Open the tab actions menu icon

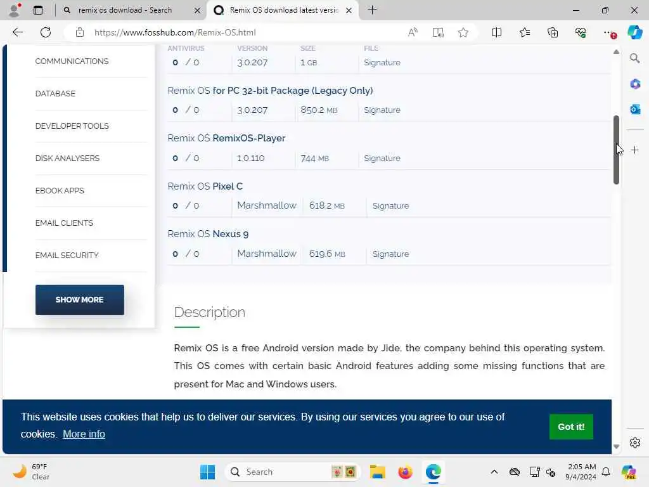tap(38, 10)
